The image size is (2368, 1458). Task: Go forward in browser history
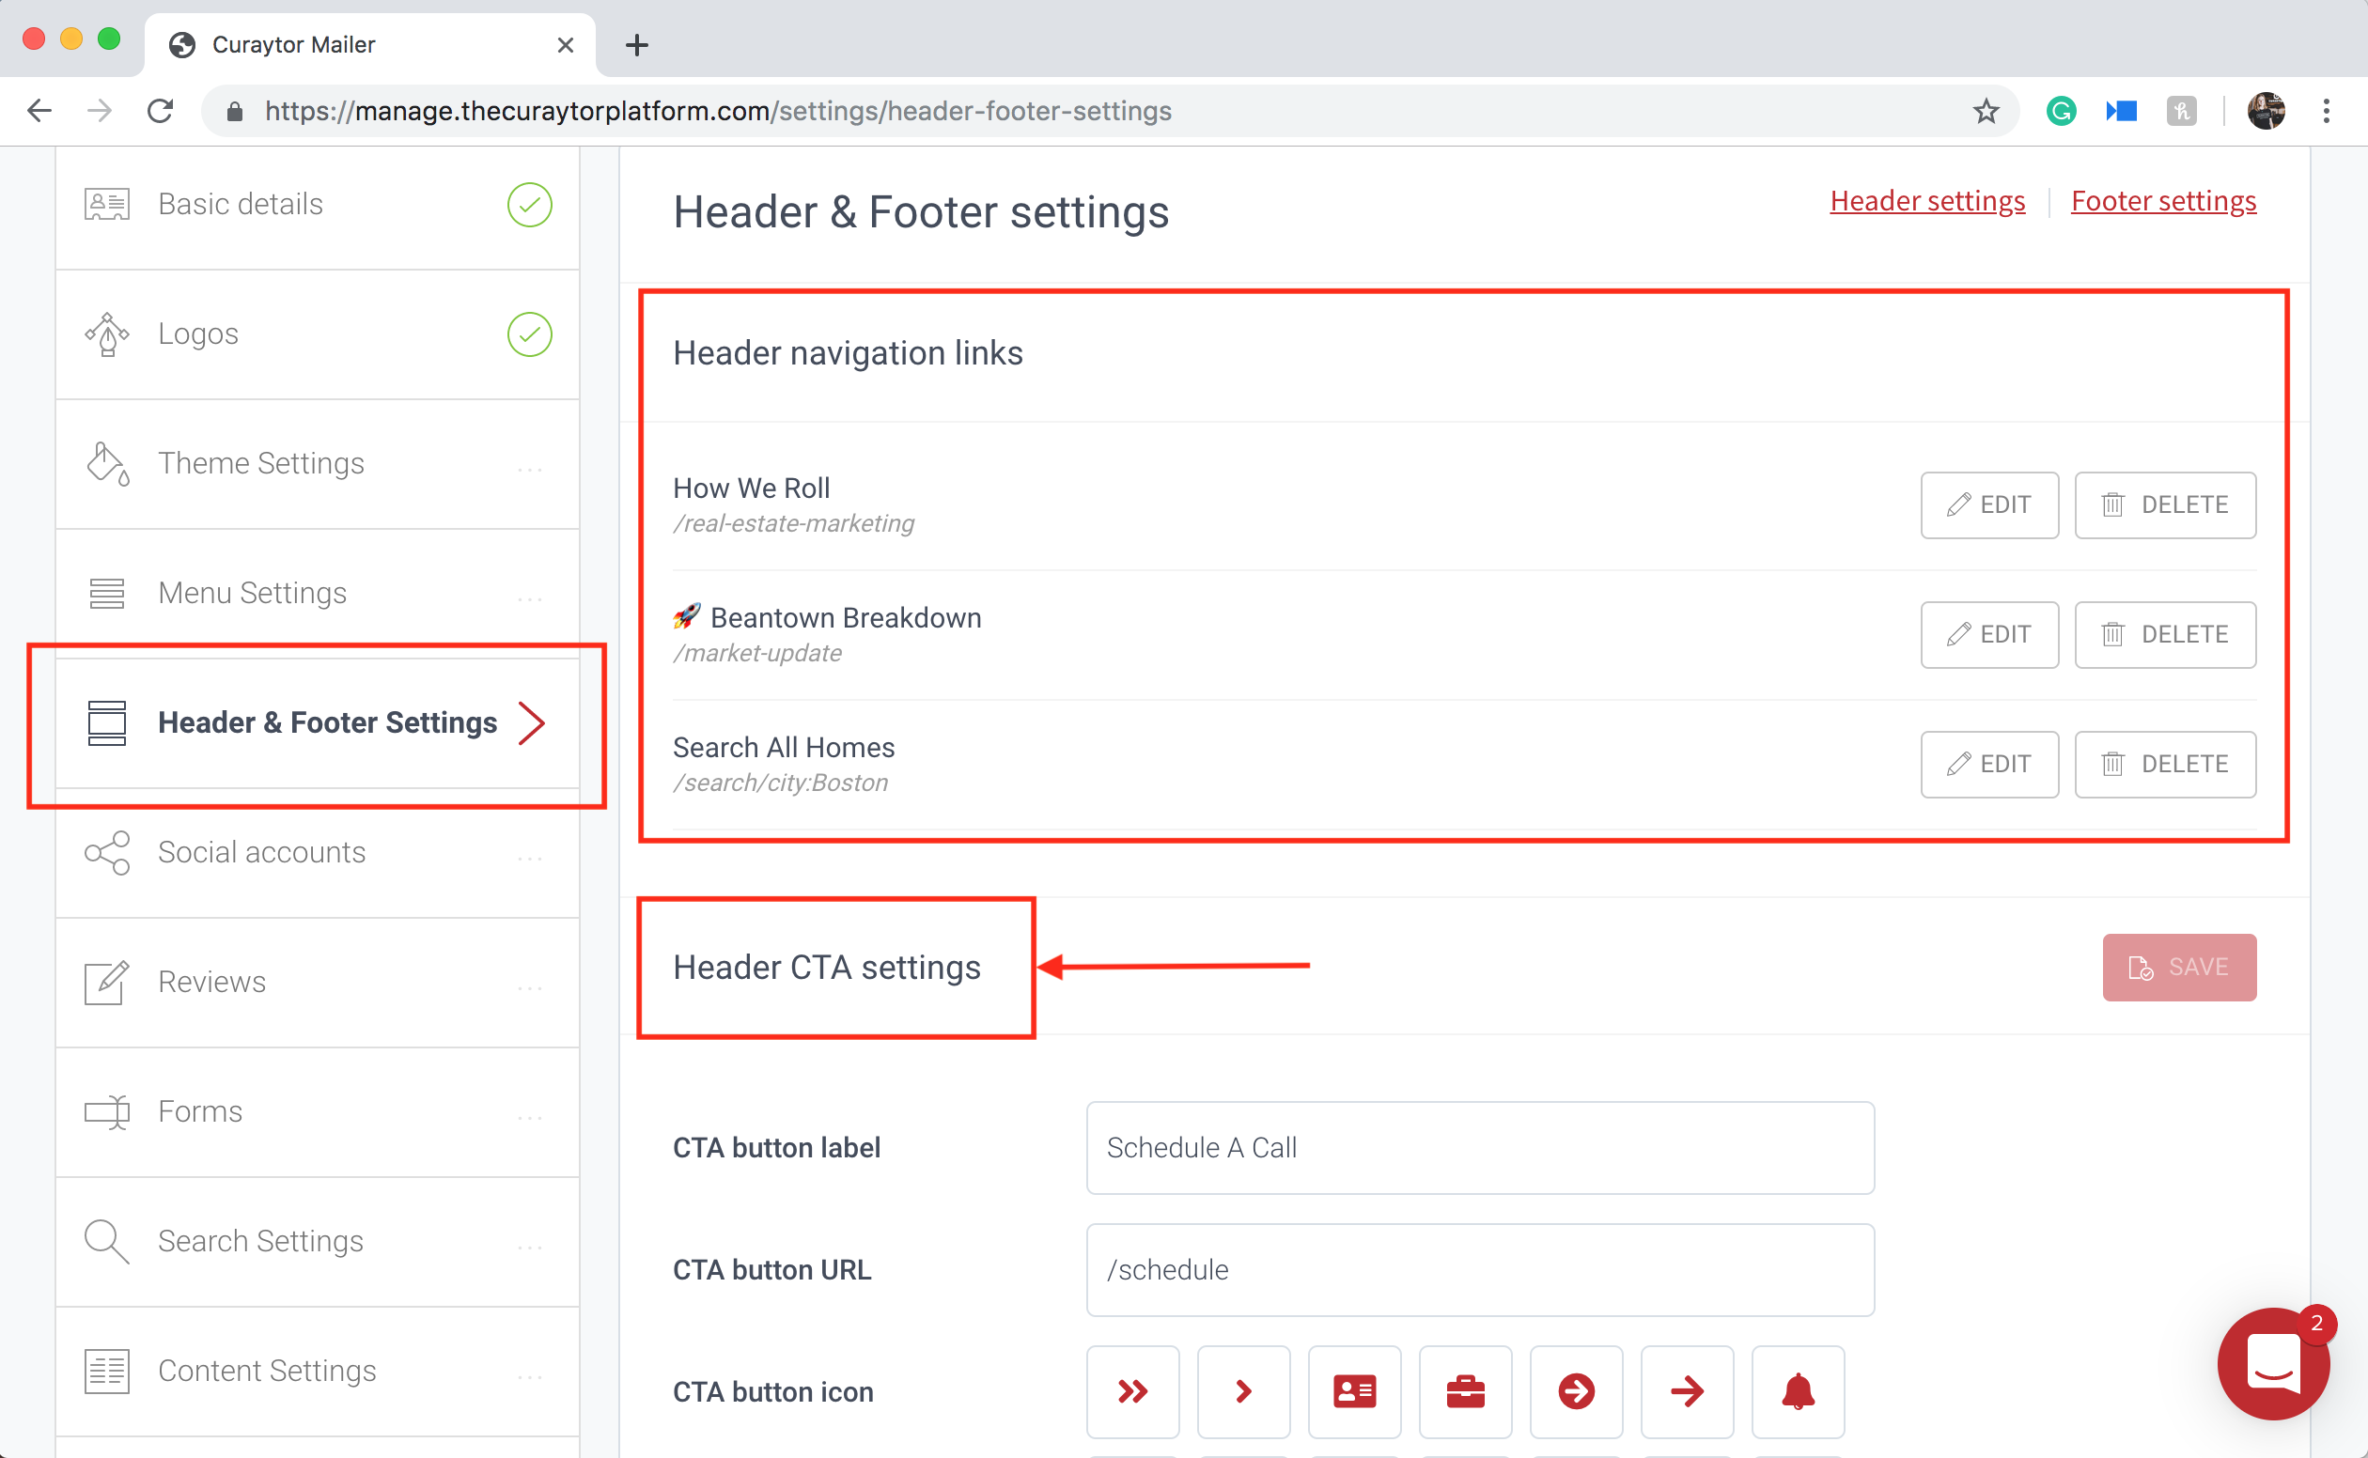(100, 111)
